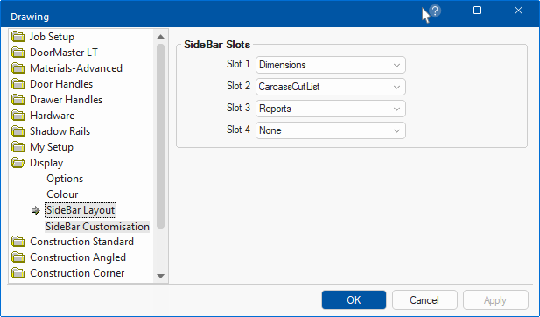The height and width of the screenshot is (317, 540).
Task: Click the Construction Corner folder icon
Action: pos(18,273)
